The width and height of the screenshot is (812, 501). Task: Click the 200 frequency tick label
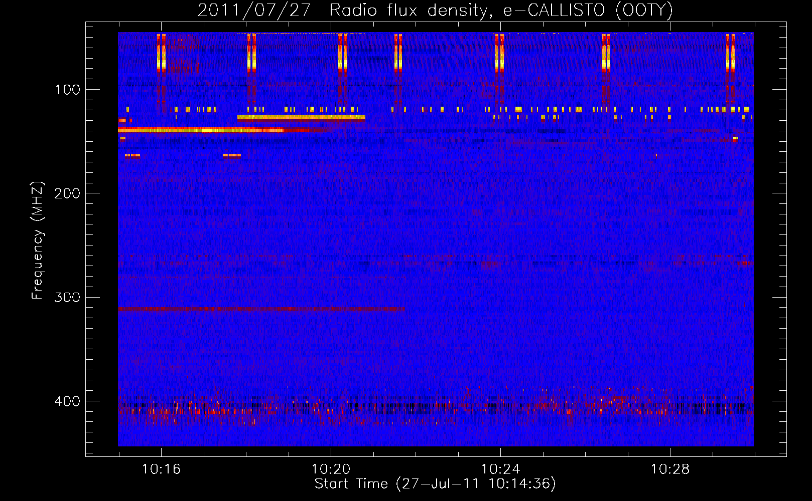67,193
